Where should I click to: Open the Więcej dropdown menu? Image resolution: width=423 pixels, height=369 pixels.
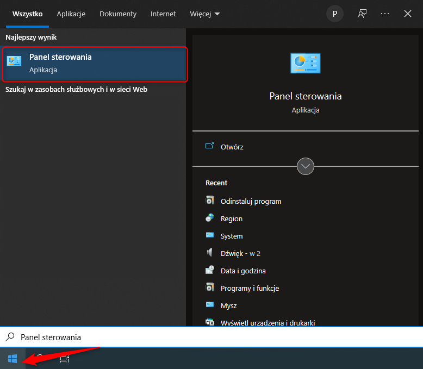coord(205,14)
